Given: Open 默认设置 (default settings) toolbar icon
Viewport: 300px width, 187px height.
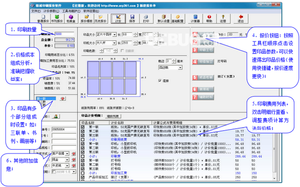Looking at the screenshot, I should pyautogui.click(x=163, y=19).
